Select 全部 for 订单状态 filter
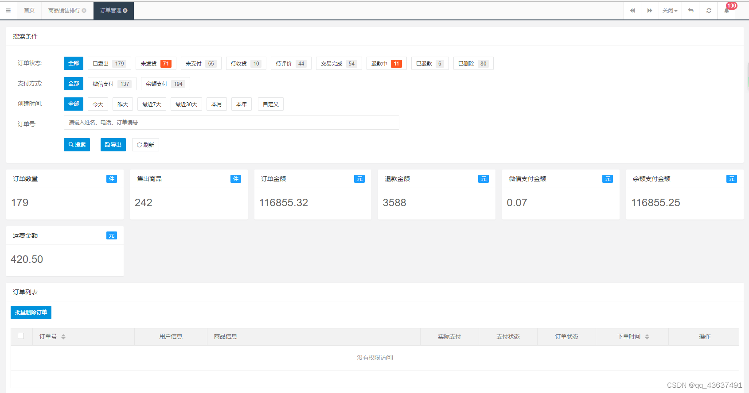749x393 pixels. [74, 63]
